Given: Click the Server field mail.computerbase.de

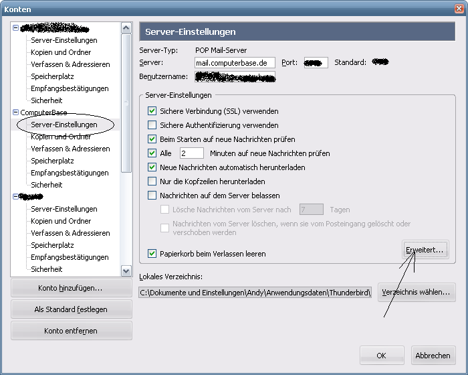Looking at the screenshot, I should 235,63.
